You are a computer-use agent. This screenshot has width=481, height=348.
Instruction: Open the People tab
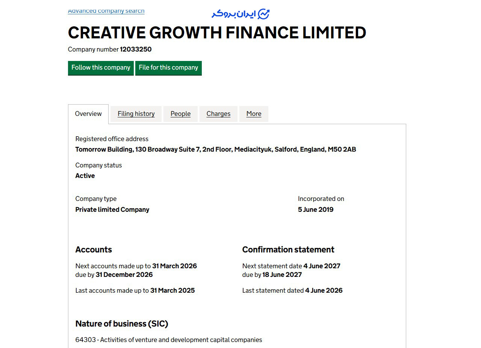[x=180, y=114]
